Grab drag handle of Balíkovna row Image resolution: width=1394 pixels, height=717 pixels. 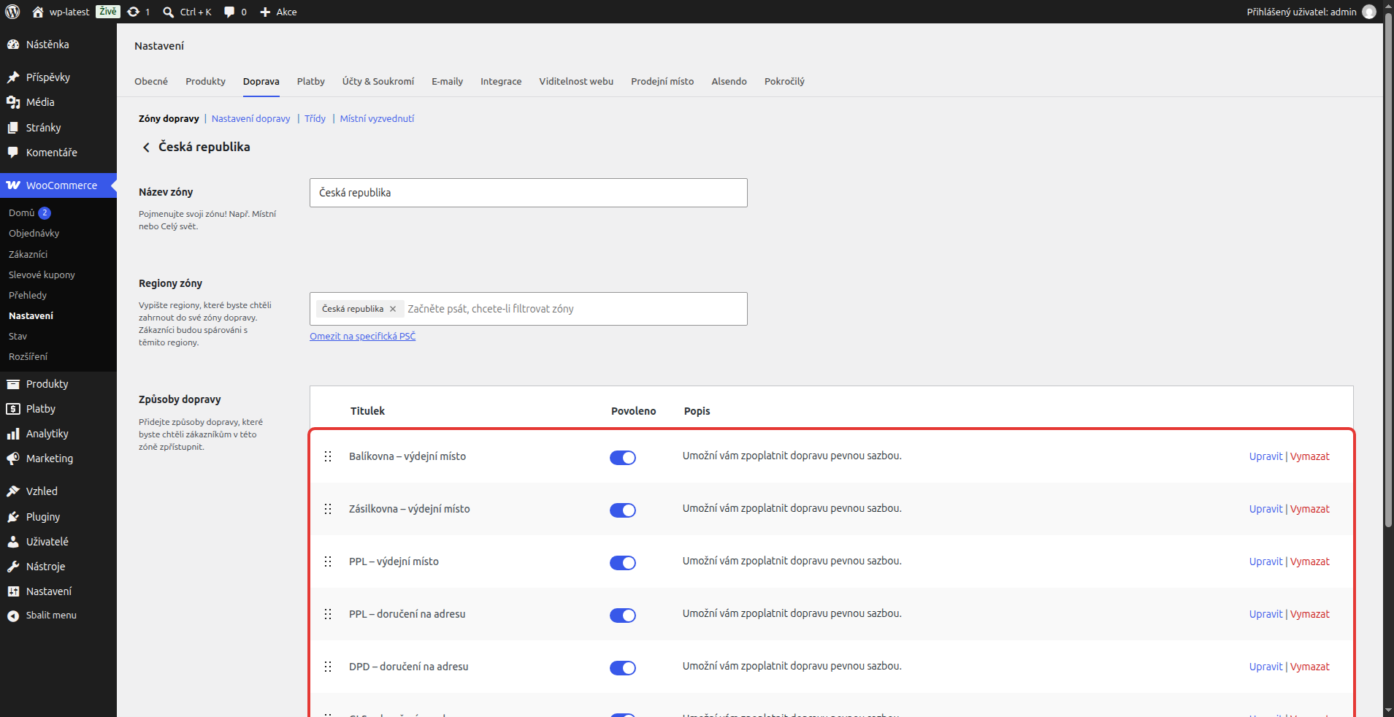(328, 456)
